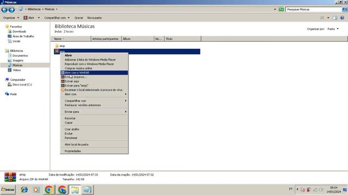This screenshot has width=348, height=195.
Task: Open the Organizar dropdown menu
Action: [11, 18]
